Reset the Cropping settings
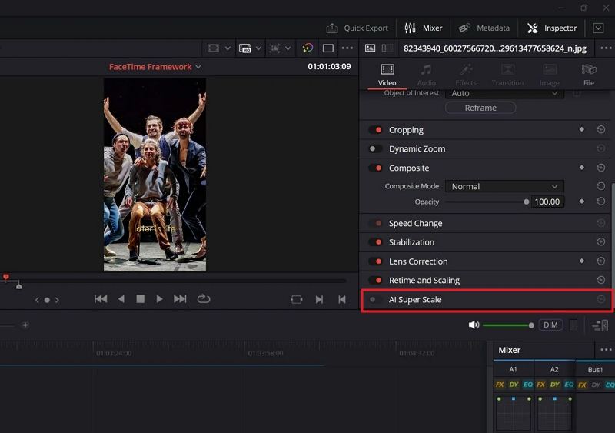This screenshot has height=433, width=615. (600, 129)
